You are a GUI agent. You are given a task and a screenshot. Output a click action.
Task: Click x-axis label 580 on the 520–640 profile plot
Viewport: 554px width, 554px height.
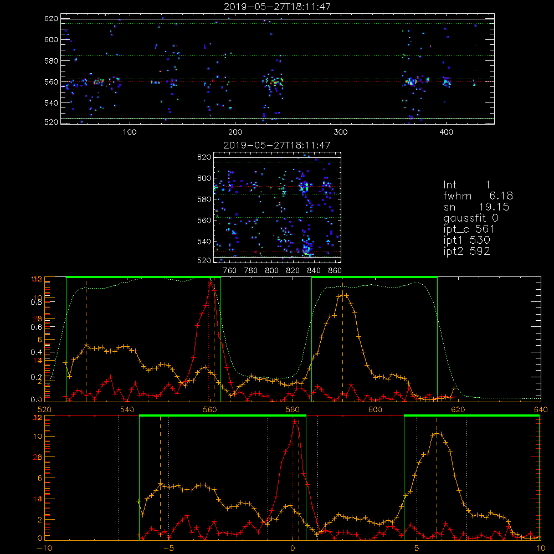tap(293, 410)
